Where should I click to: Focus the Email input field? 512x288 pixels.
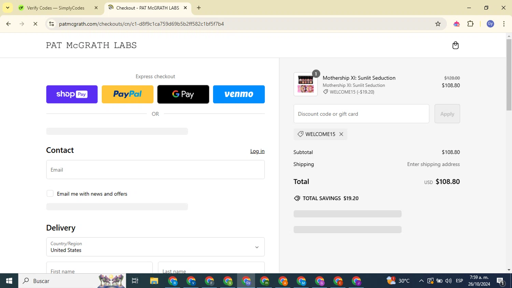click(155, 170)
